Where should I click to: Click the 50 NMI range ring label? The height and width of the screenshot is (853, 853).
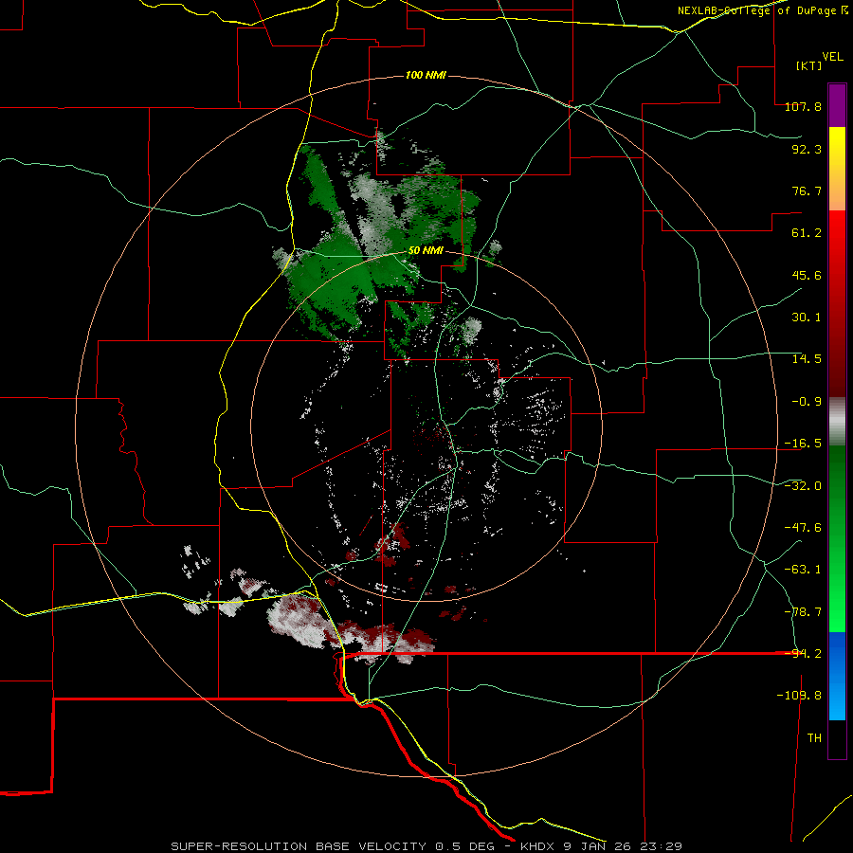pyautogui.click(x=426, y=251)
